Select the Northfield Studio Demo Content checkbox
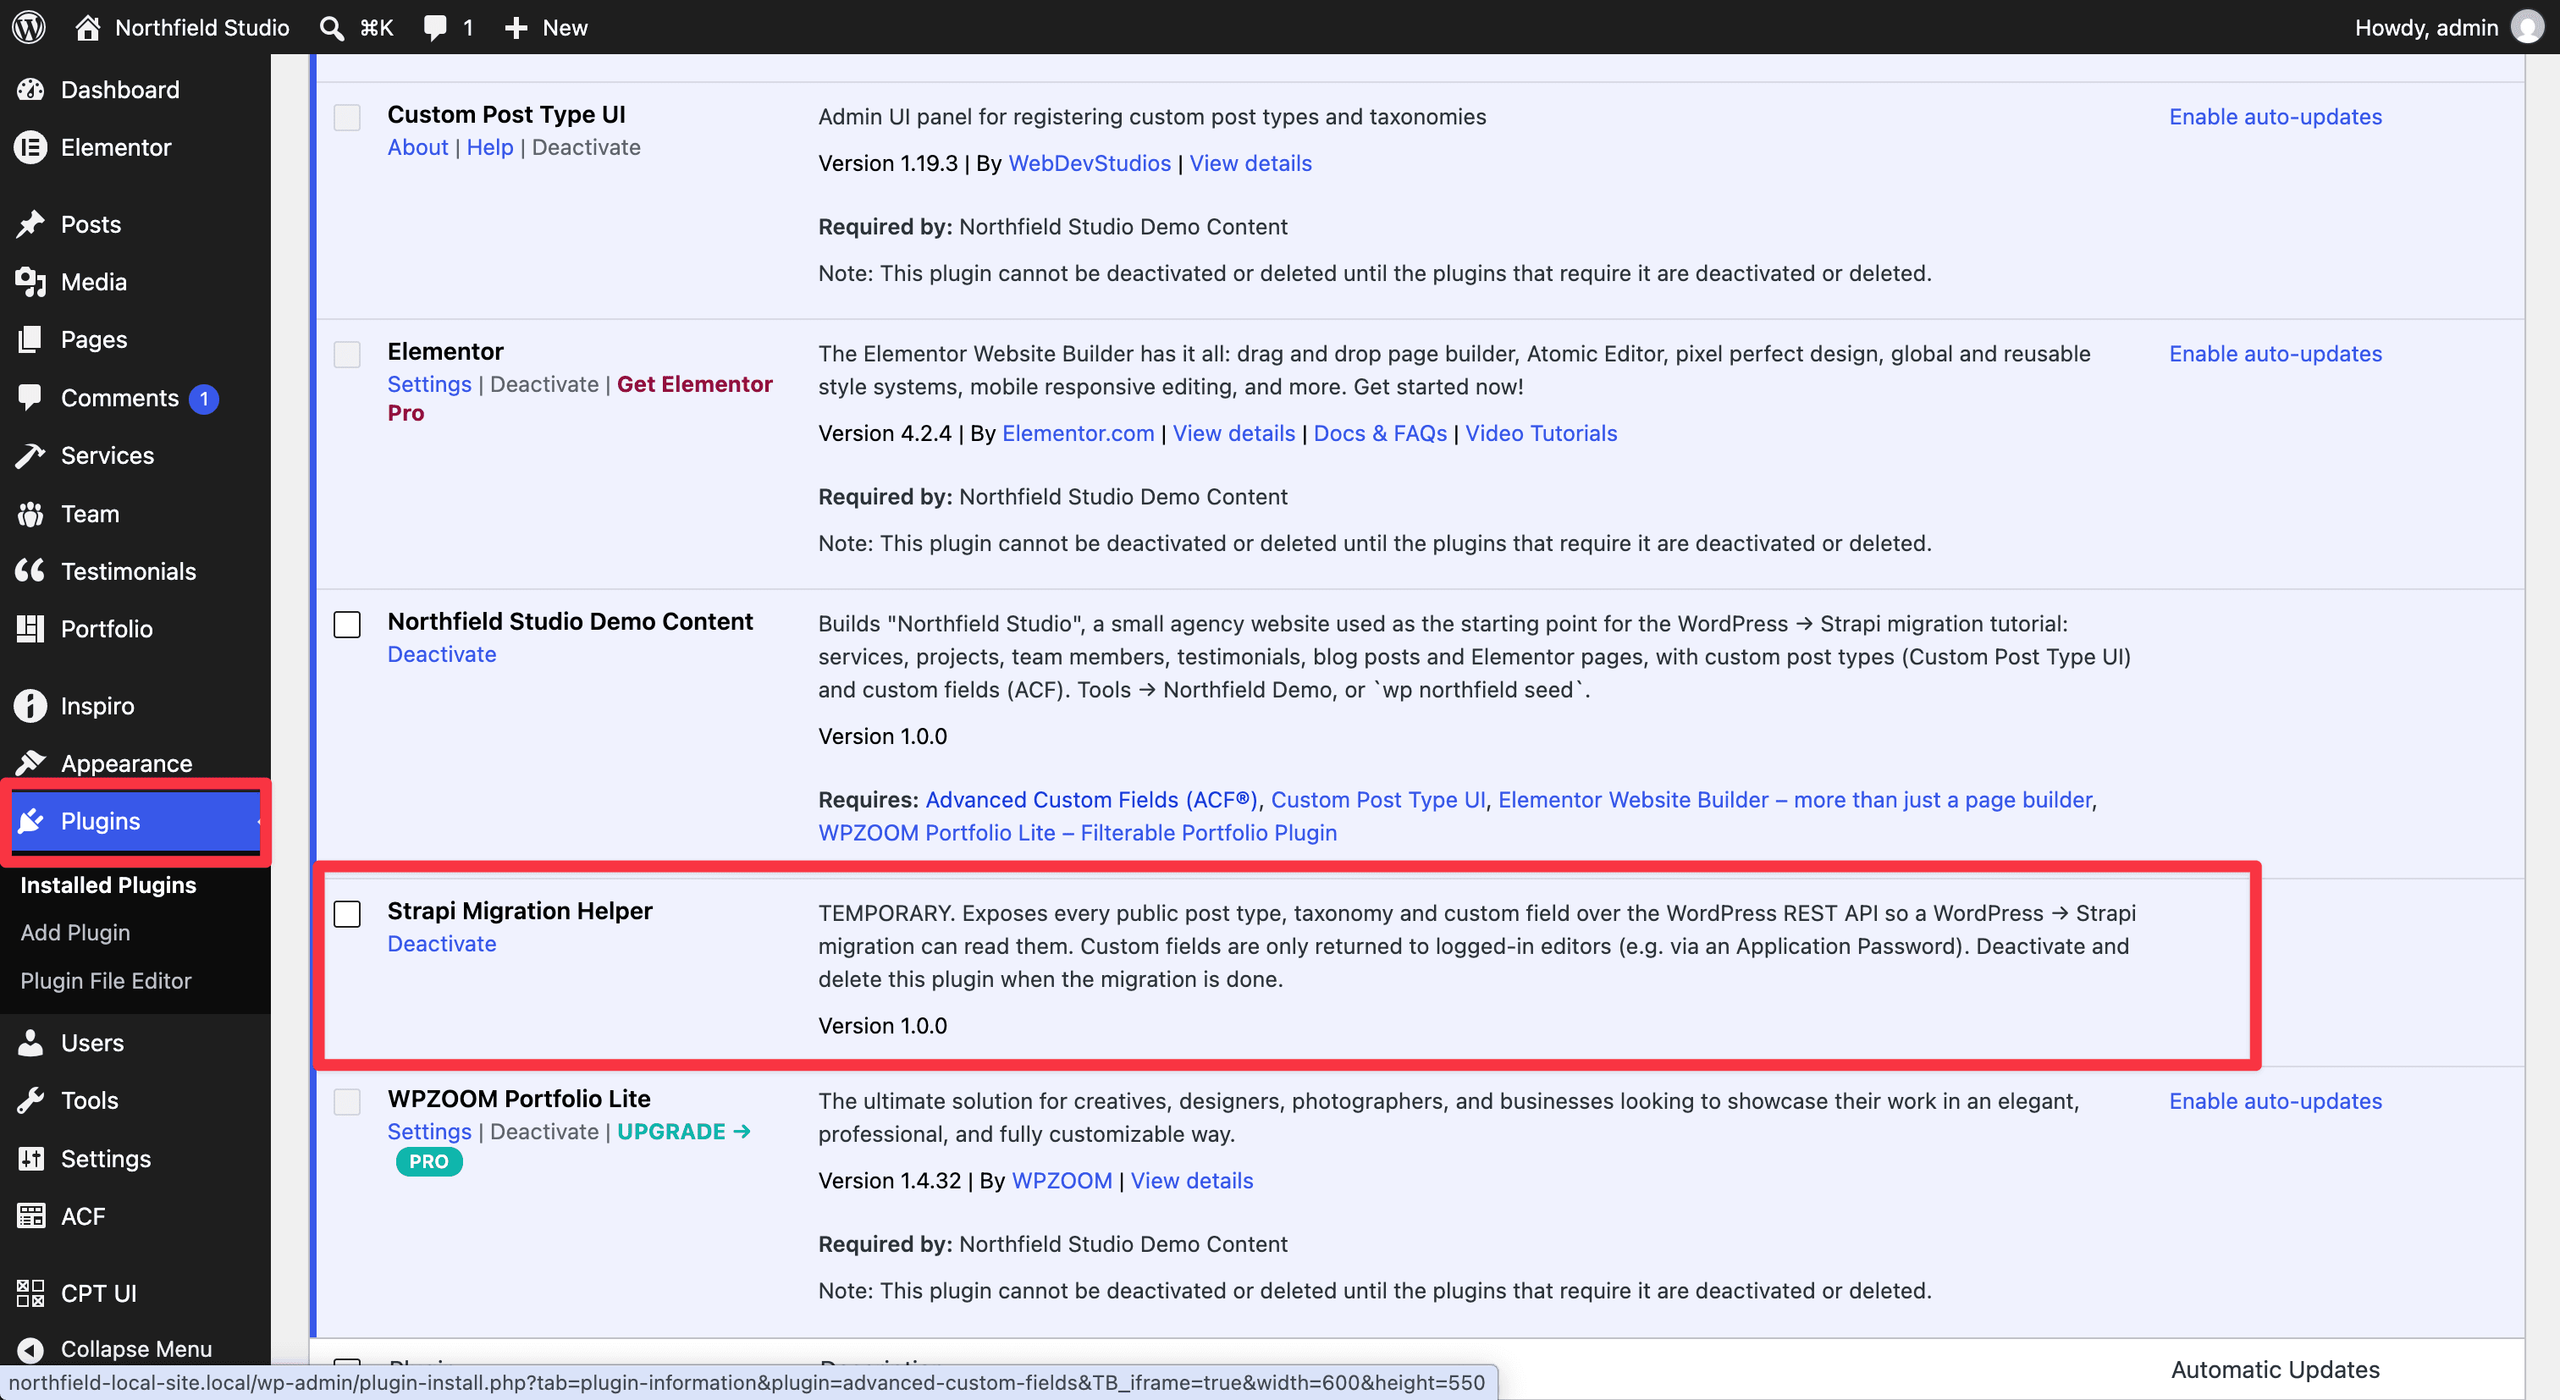The height and width of the screenshot is (1400, 2560). point(347,624)
